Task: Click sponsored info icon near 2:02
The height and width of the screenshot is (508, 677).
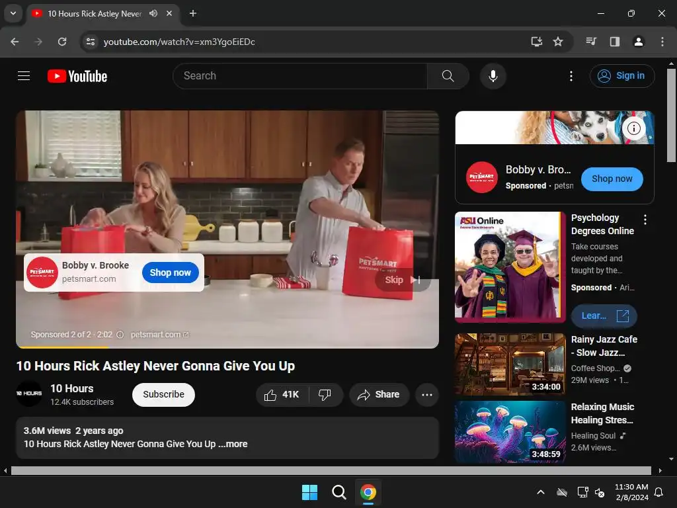Action: tap(120, 335)
